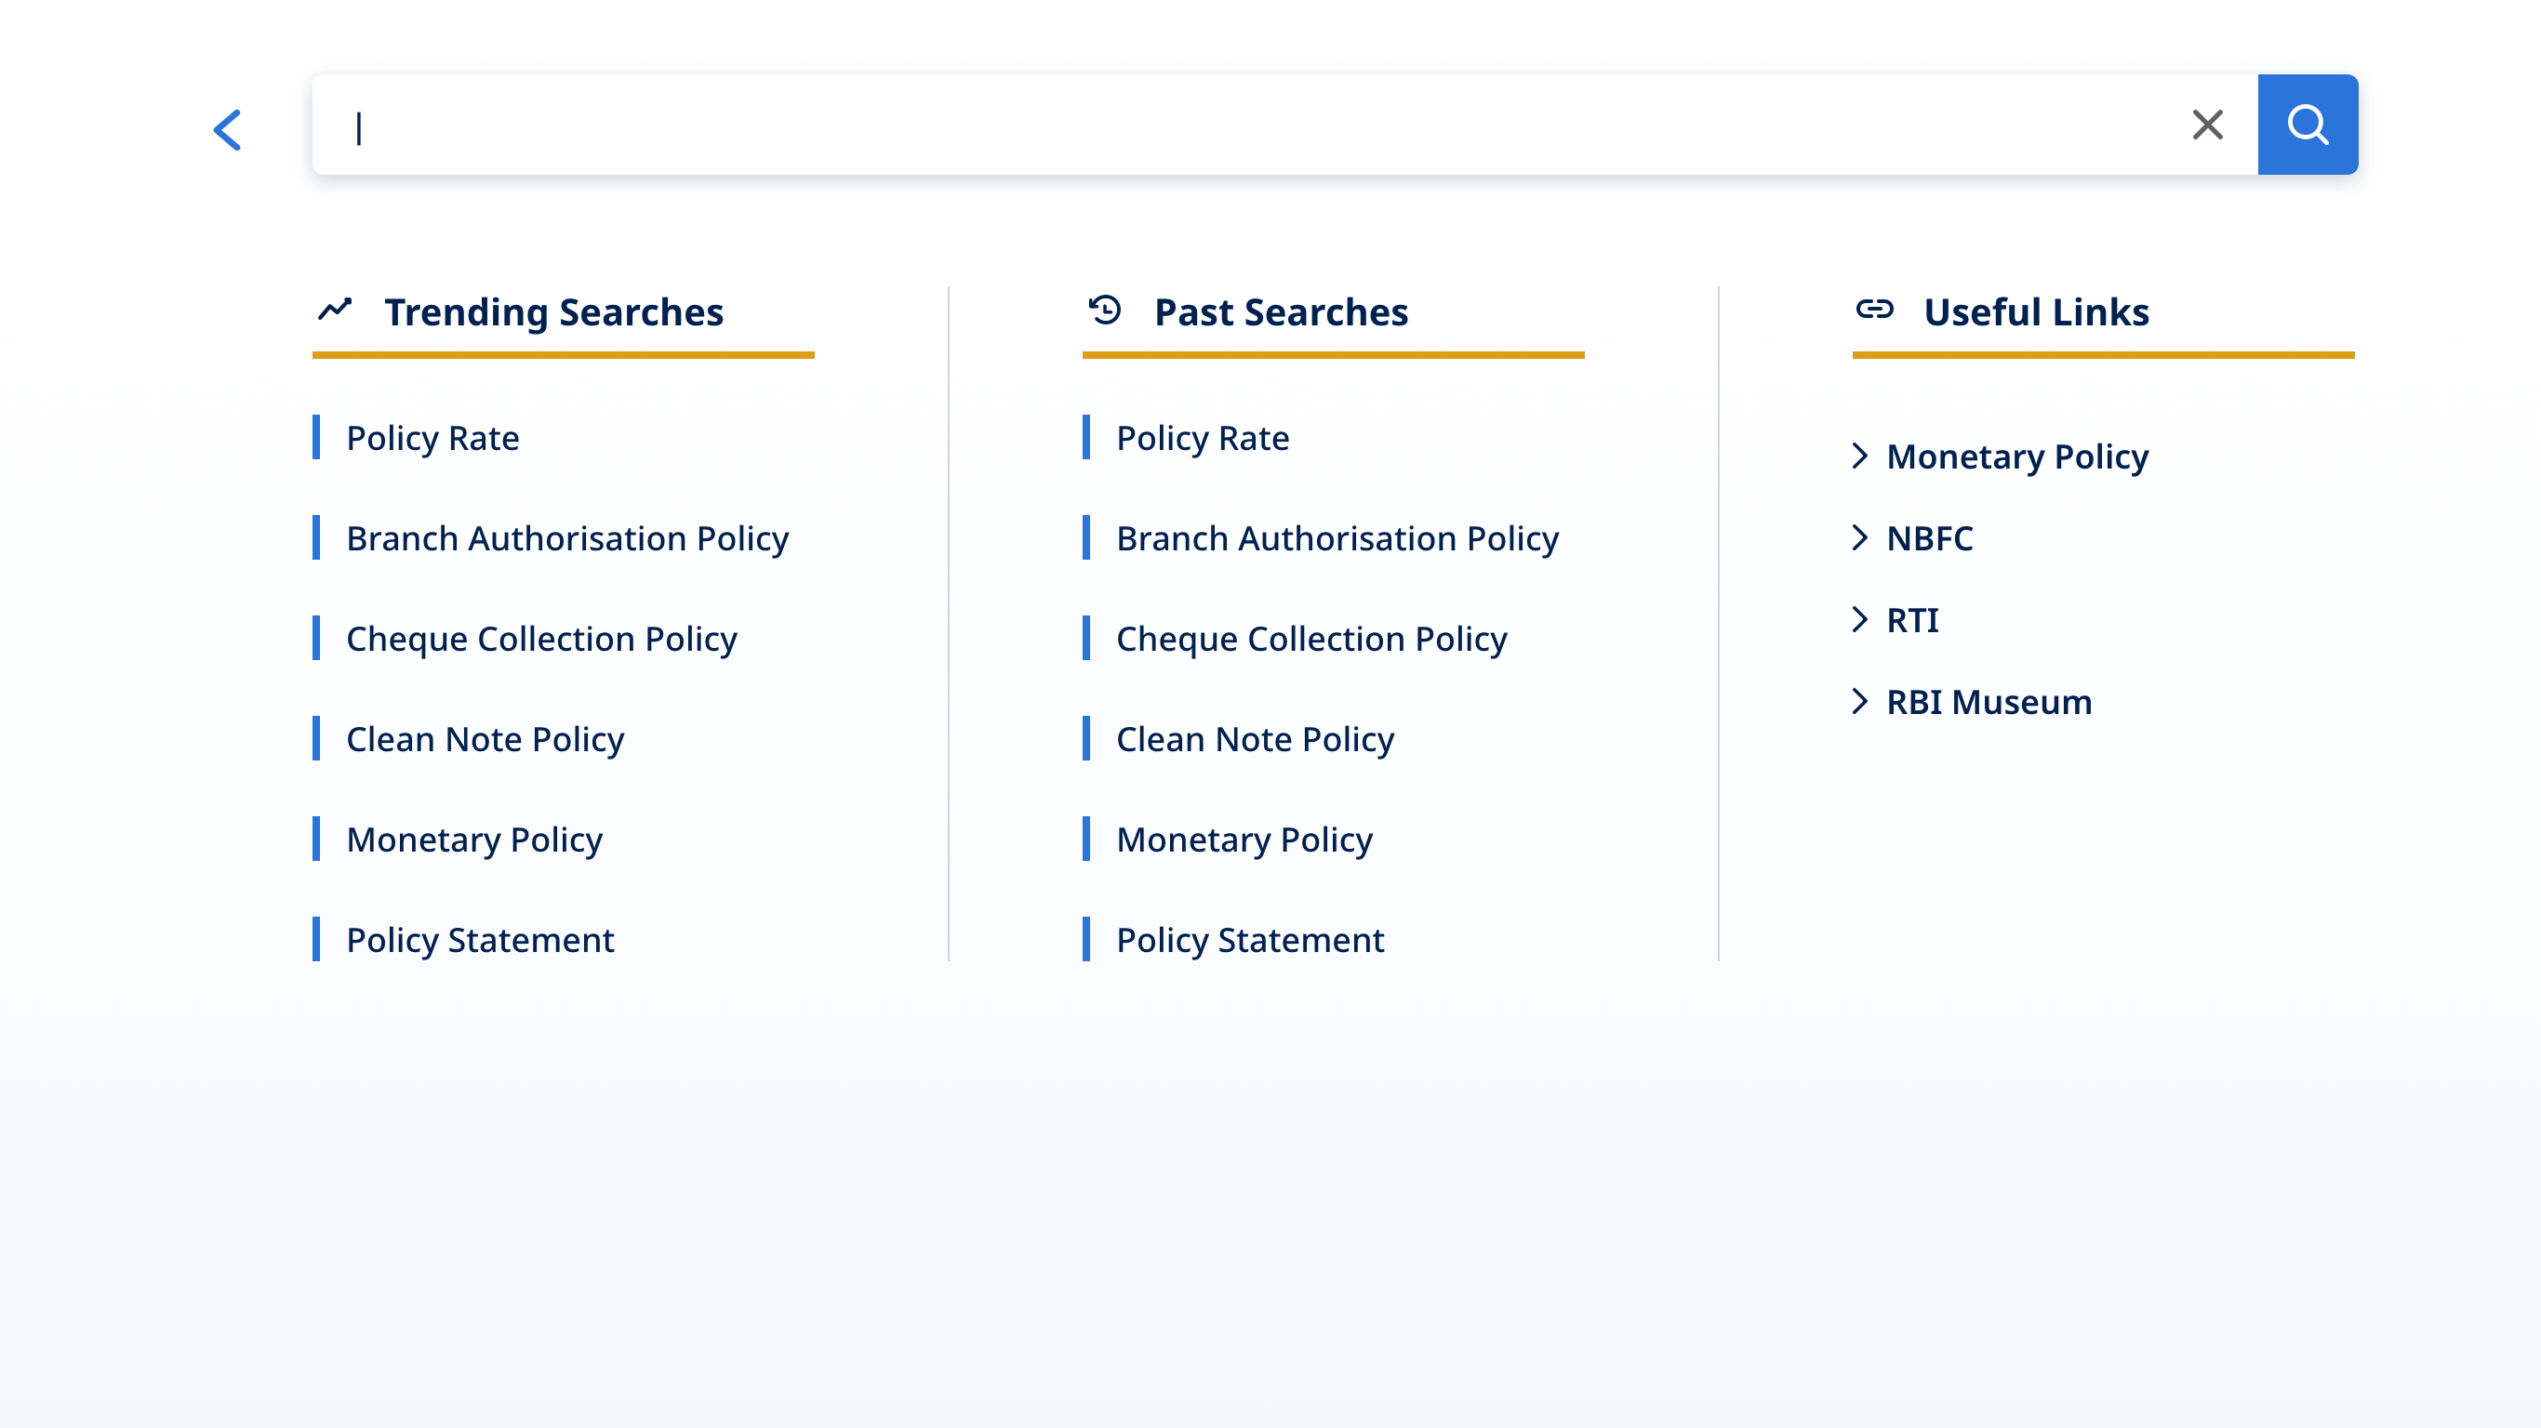Click the Past Searches history clock icon
Viewport: 2541px width, 1428px height.
pos(1105,310)
